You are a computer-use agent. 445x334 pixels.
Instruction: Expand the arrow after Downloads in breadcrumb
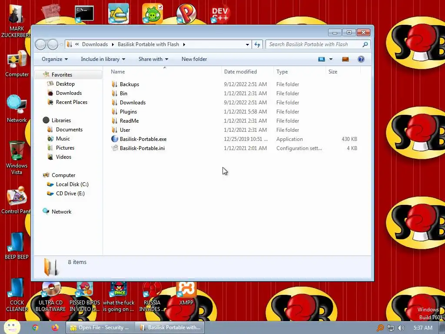click(113, 45)
